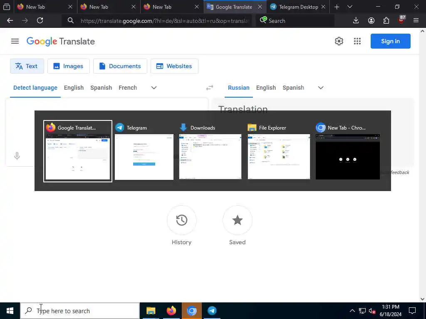Screen dimensions: 426x319
Task: Open the notification center
Action: [x=412, y=311]
